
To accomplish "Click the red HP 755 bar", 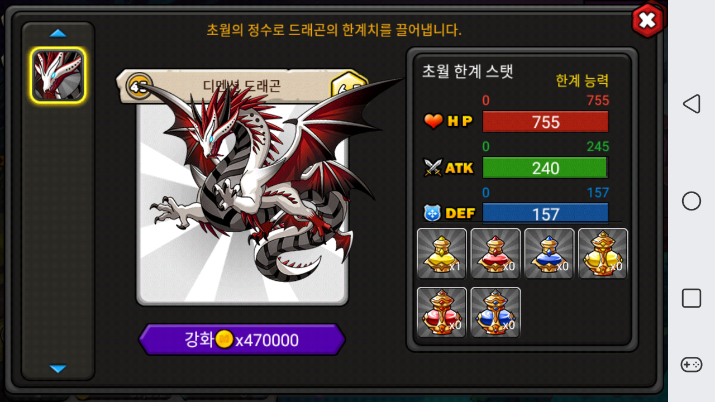I will (x=545, y=122).
